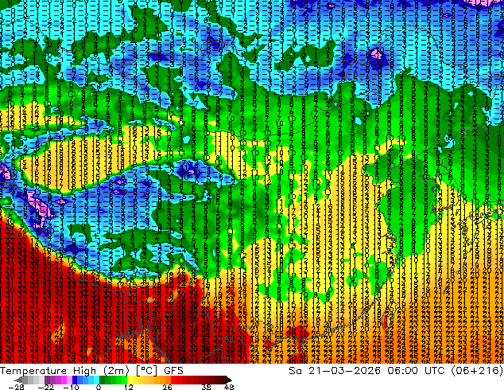Click the '-10' legend label
The image size is (504, 390).
click(x=71, y=387)
